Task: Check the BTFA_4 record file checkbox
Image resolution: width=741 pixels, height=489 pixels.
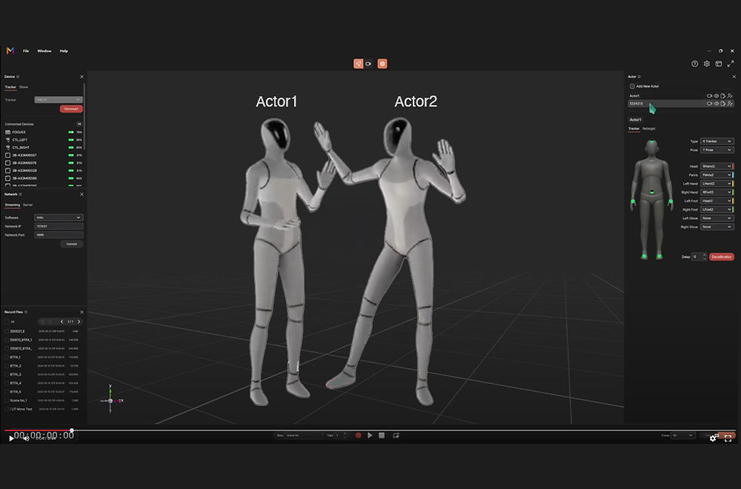Action: pos(7,382)
